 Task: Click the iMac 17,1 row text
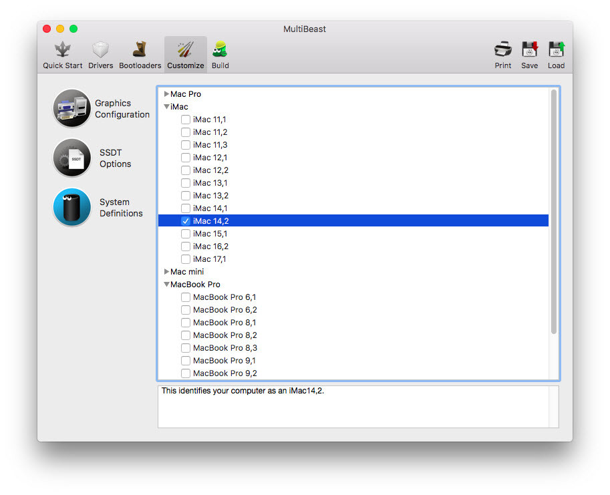click(210, 259)
